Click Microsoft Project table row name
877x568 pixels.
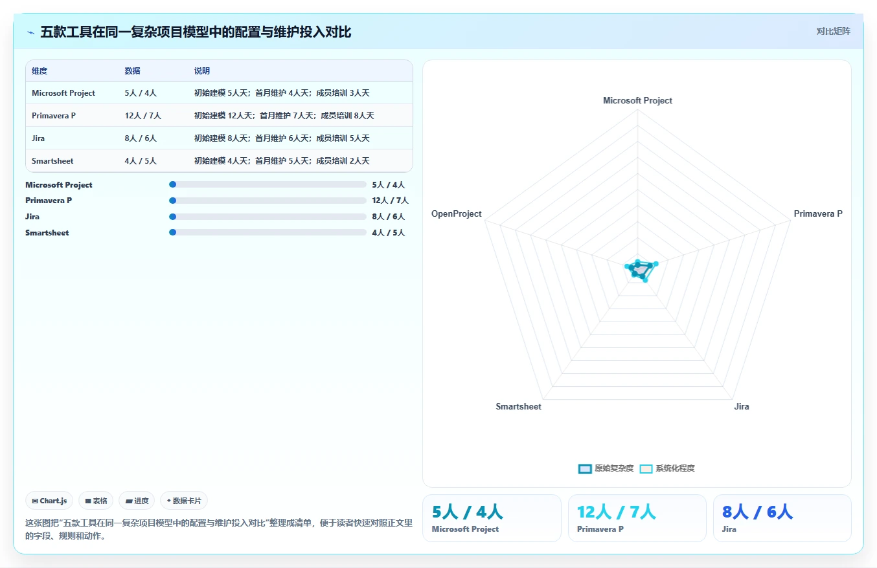(x=63, y=93)
